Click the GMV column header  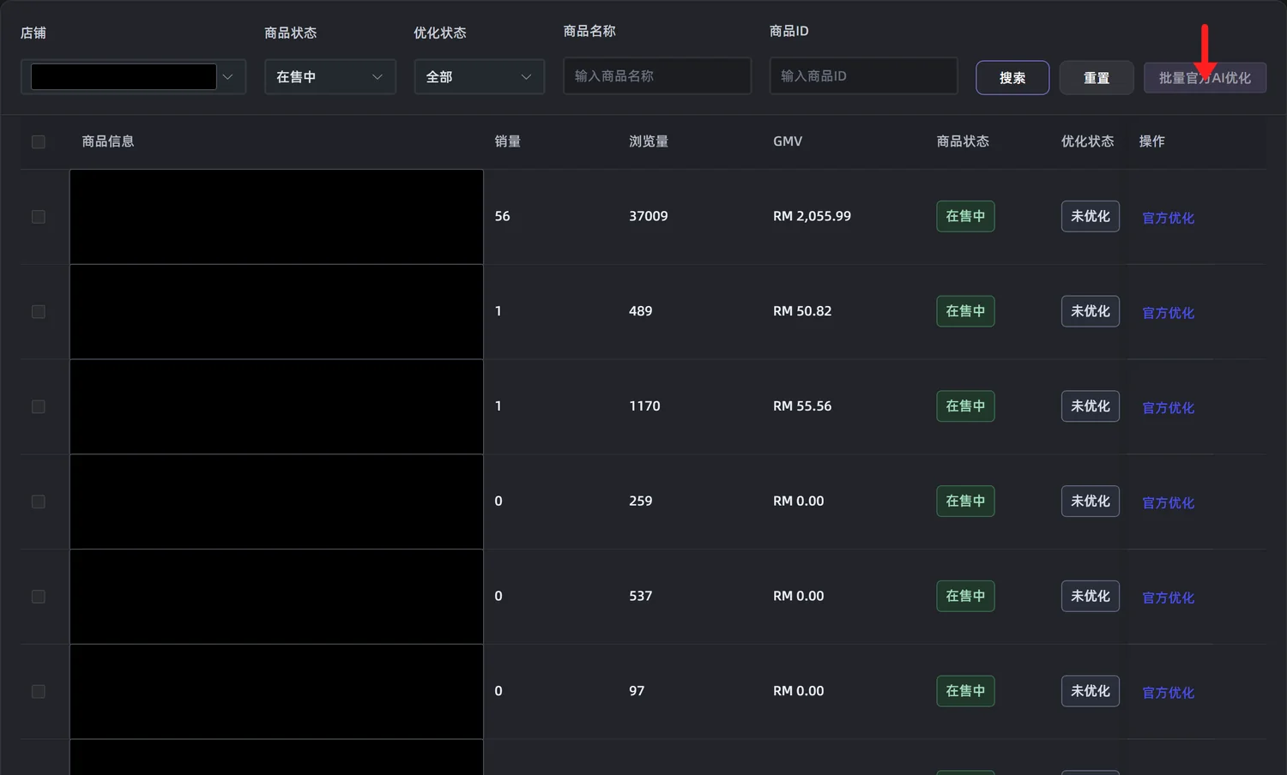[788, 141]
